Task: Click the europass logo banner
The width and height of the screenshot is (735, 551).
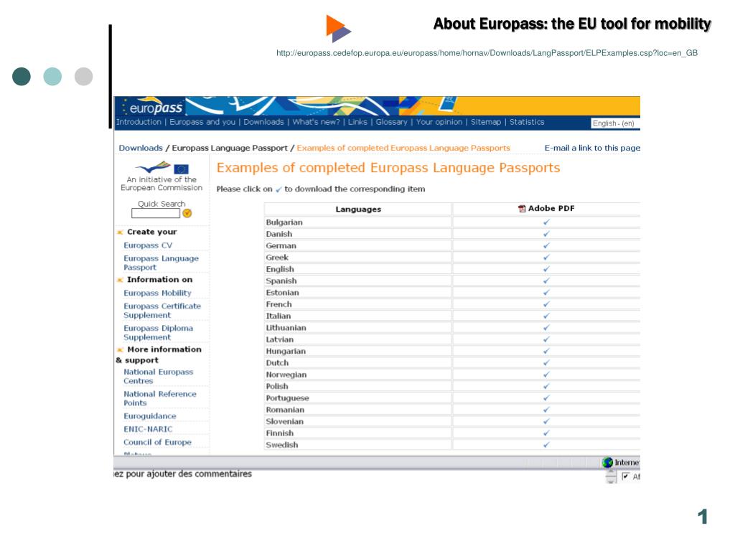Action: click(x=151, y=107)
